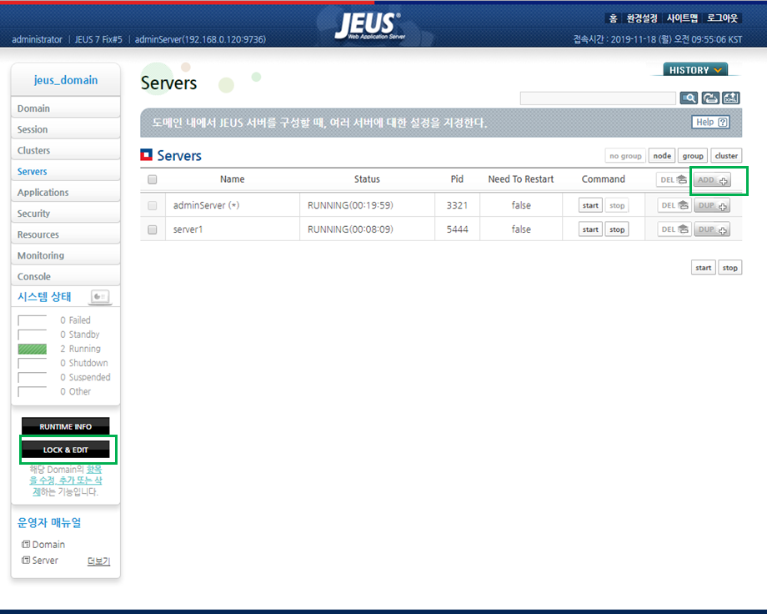Viewport: 767px width, 614px height.
Task: Click the 환경설정 header link
Action: pos(642,18)
